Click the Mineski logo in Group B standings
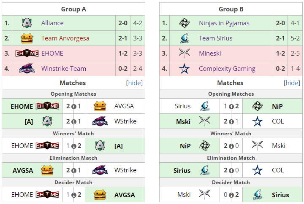Viewport: 304px width, 204px height. coord(185,53)
